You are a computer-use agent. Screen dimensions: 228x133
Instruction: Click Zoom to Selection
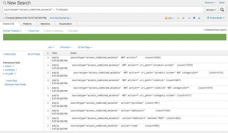[x=53, y=31]
